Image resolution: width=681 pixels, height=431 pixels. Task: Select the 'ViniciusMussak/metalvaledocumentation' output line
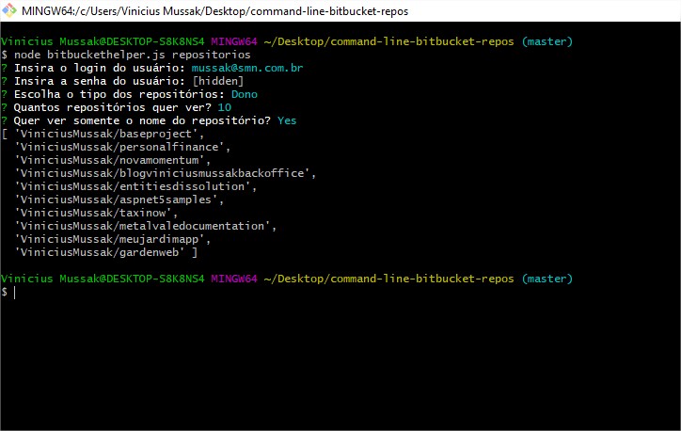point(148,227)
